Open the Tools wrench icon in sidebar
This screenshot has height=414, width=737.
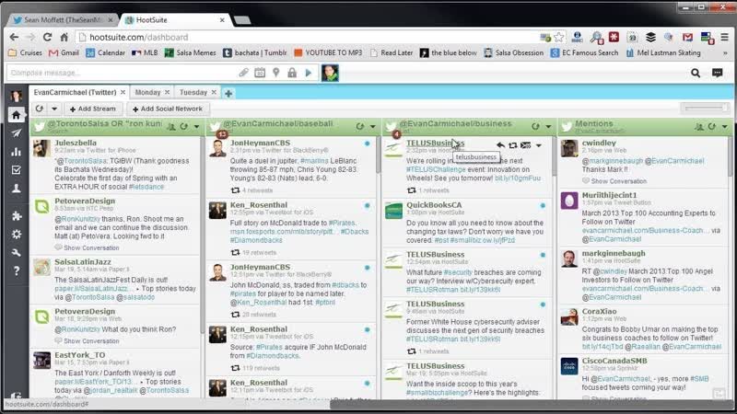coord(16,252)
